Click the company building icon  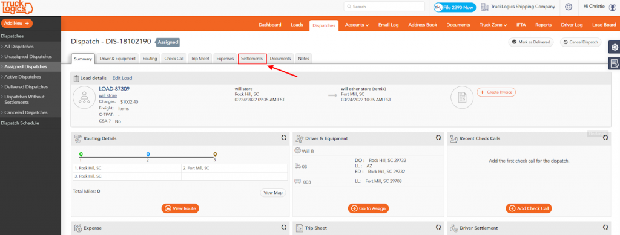click(484, 7)
